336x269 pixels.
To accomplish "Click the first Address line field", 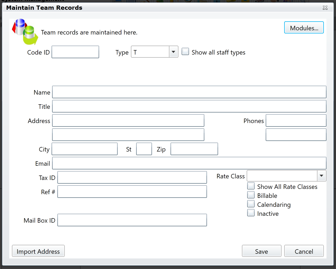I will (128, 120).
